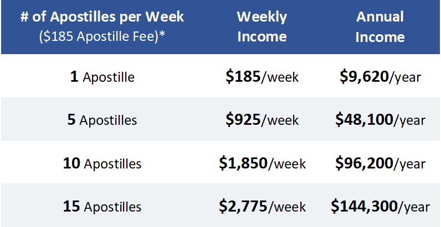Click the '$2,775/week' value
The height and width of the screenshot is (227, 441).
(263, 207)
